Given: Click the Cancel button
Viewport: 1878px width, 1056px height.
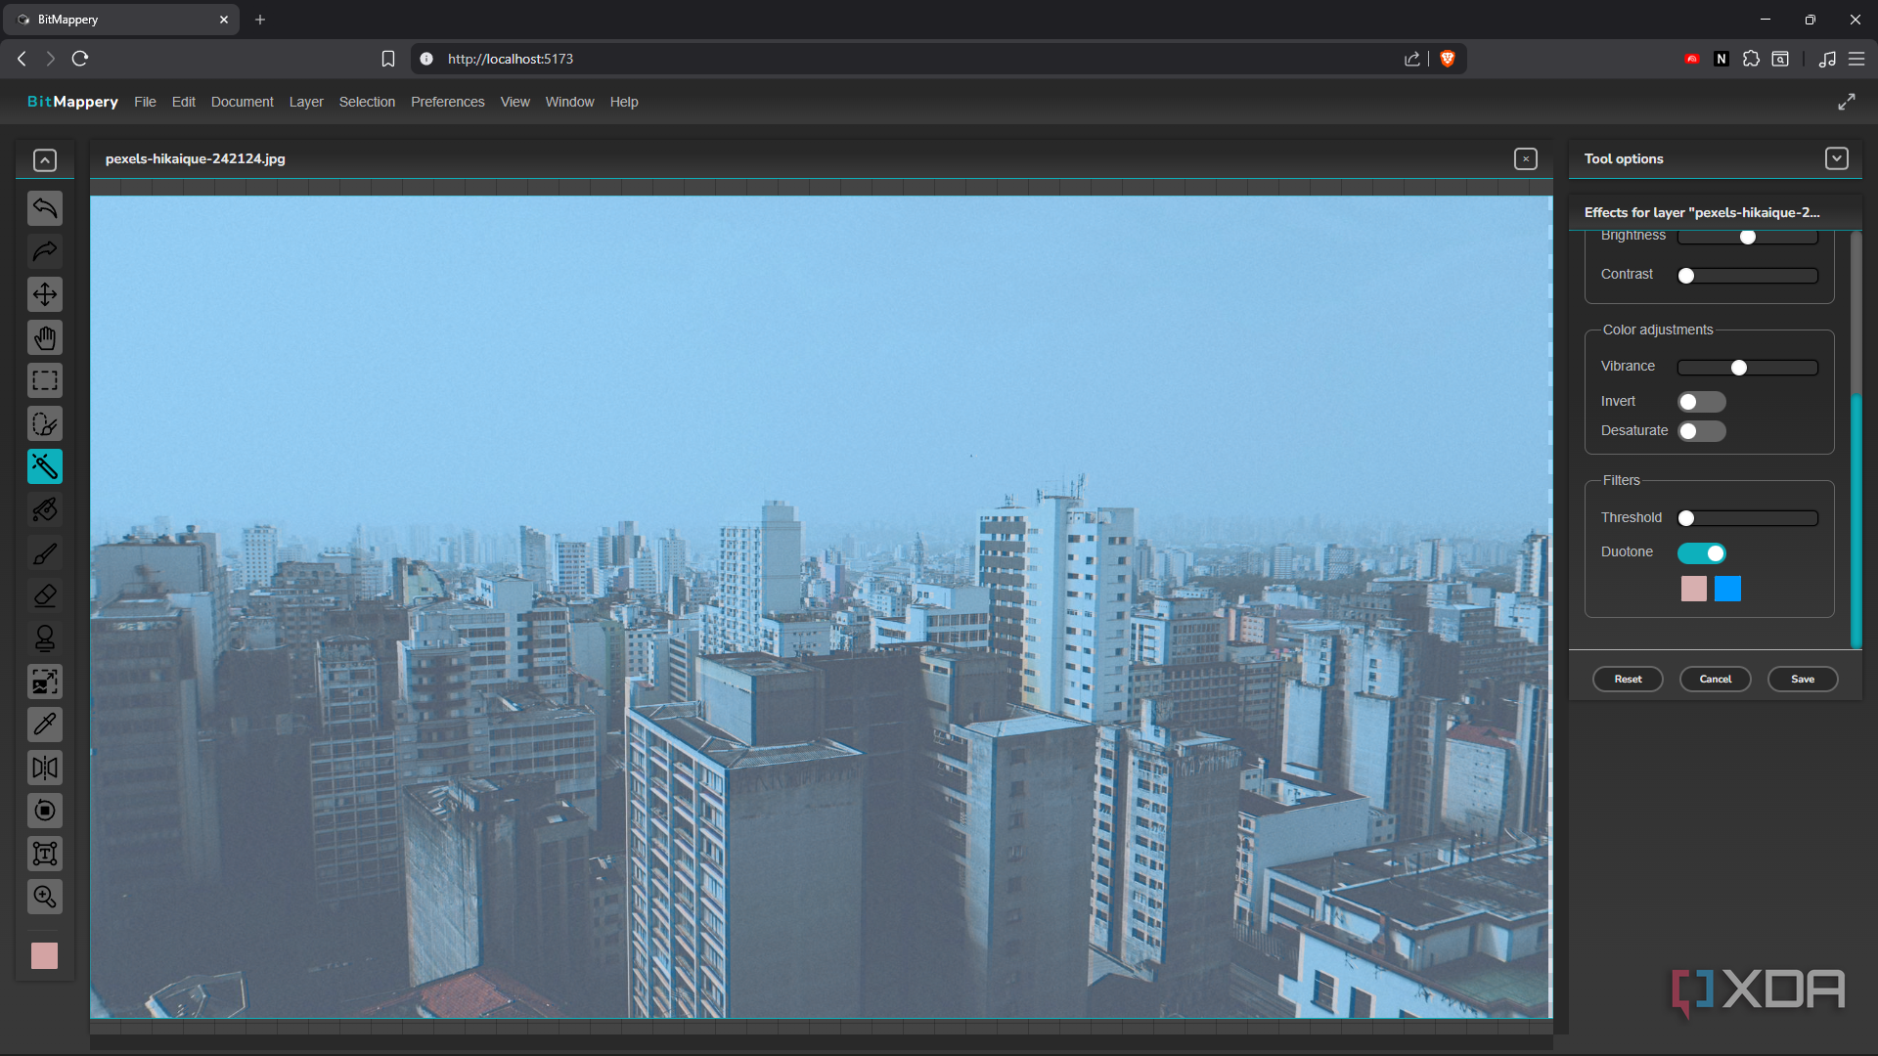Looking at the screenshot, I should [x=1716, y=680].
